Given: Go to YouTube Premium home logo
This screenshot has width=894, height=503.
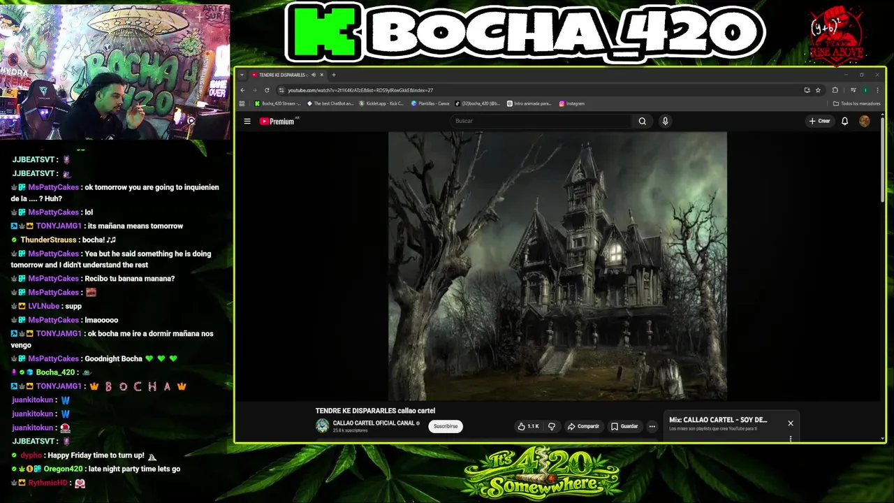Looking at the screenshot, I should coord(279,121).
